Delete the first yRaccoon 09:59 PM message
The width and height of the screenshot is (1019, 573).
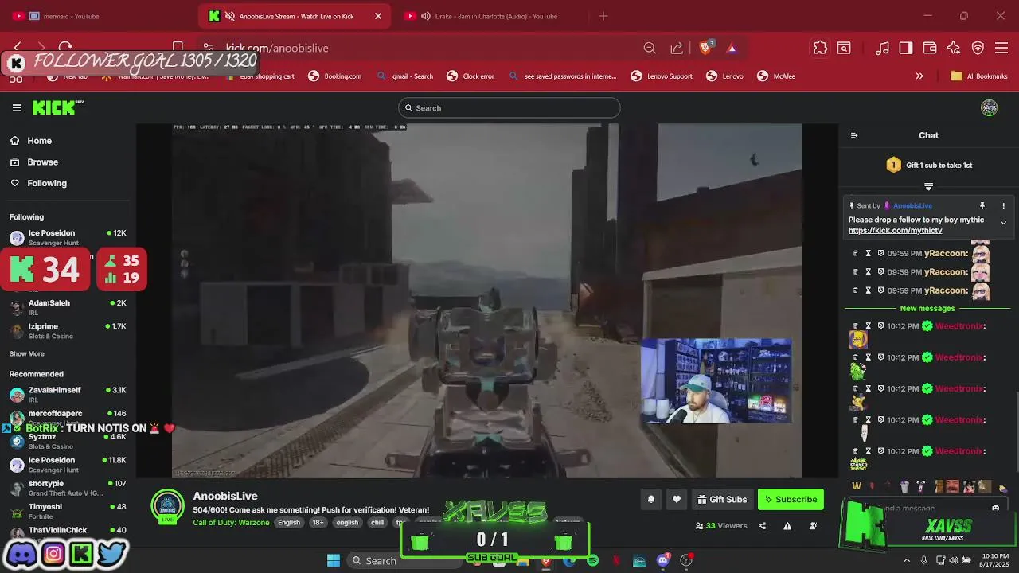(856, 253)
